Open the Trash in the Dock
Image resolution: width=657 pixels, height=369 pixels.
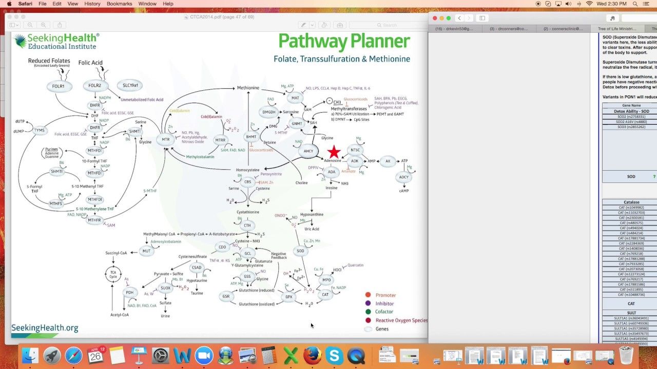[626, 355]
